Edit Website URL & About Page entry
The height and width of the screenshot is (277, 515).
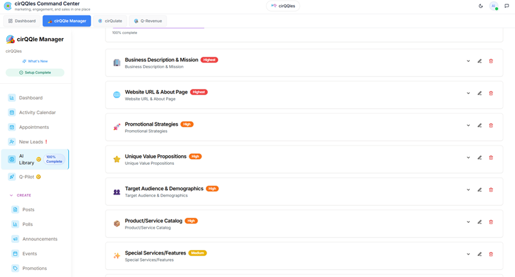(480, 93)
